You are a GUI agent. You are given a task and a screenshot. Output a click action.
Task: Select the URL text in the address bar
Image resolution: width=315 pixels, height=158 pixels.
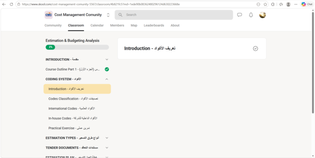(101, 4)
